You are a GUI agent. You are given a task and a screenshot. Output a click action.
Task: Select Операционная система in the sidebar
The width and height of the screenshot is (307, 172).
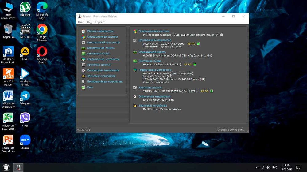coord(103,37)
